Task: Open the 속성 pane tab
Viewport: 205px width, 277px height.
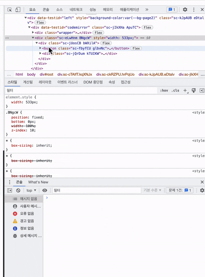Action: coord(112,82)
